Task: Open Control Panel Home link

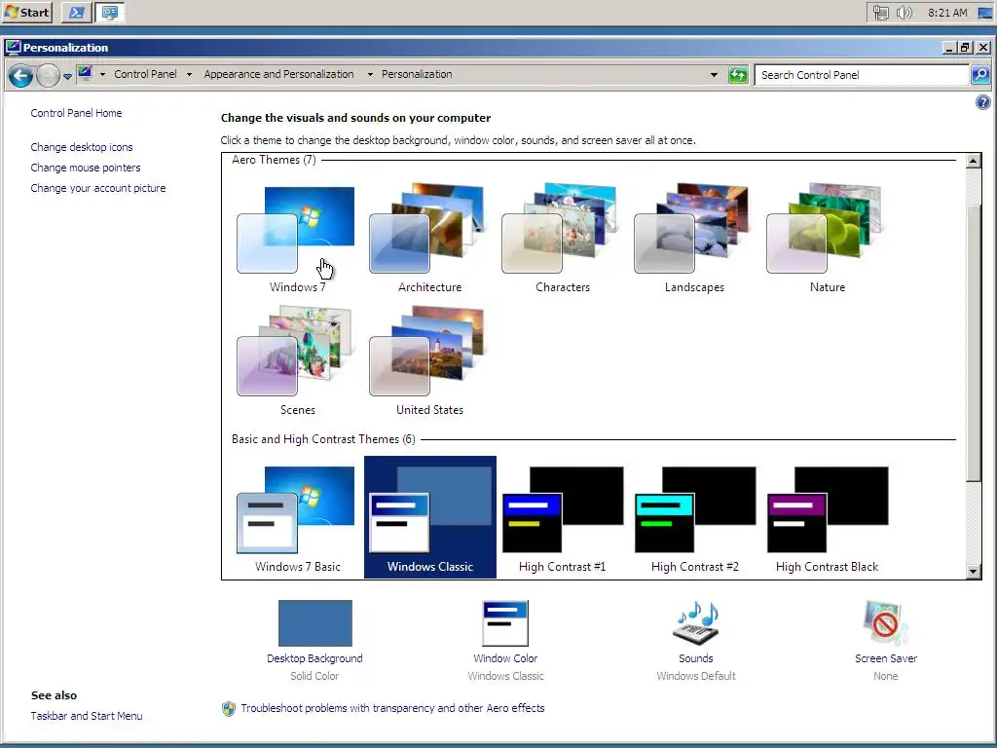Action: pyautogui.click(x=76, y=113)
